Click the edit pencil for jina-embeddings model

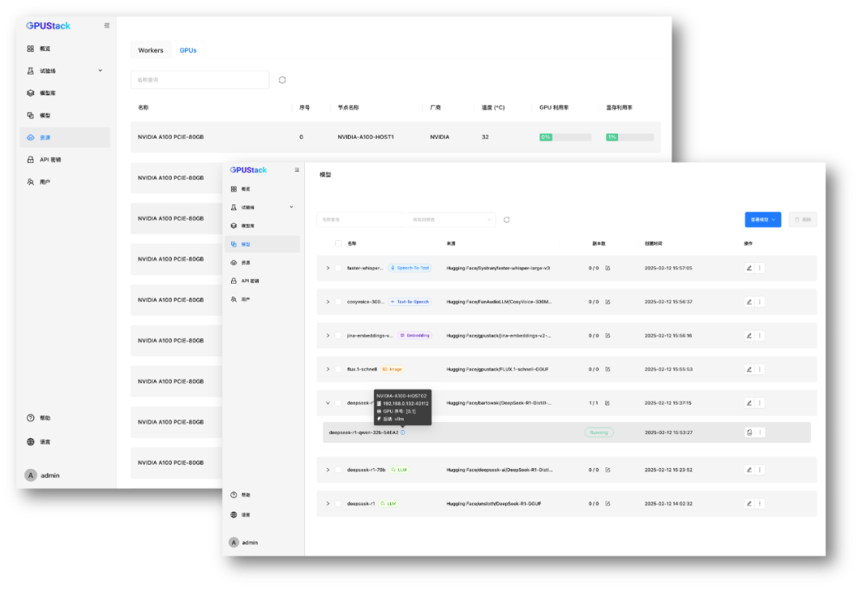(749, 335)
